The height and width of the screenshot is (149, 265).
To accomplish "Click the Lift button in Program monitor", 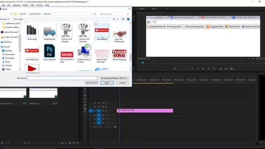I will tap(221, 69).
